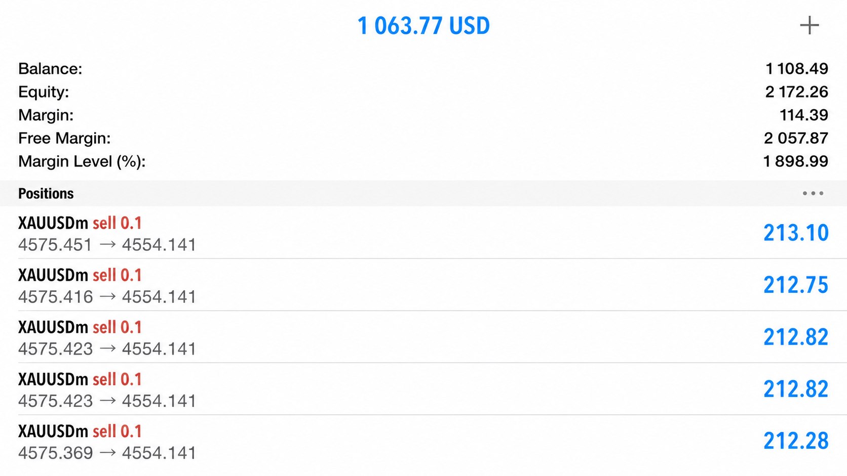The height and width of the screenshot is (476, 847).
Task: Tap the plus icon for a new order
Action: pyautogui.click(x=809, y=25)
